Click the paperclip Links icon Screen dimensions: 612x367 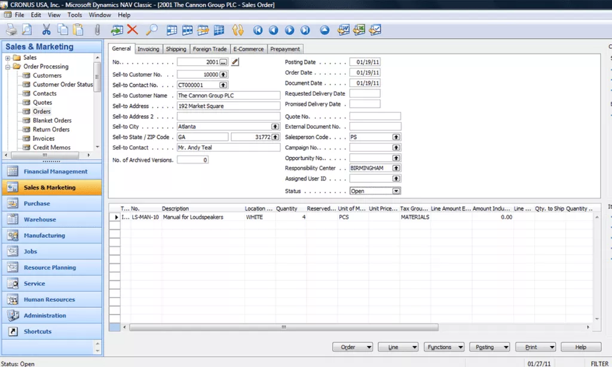click(x=97, y=30)
